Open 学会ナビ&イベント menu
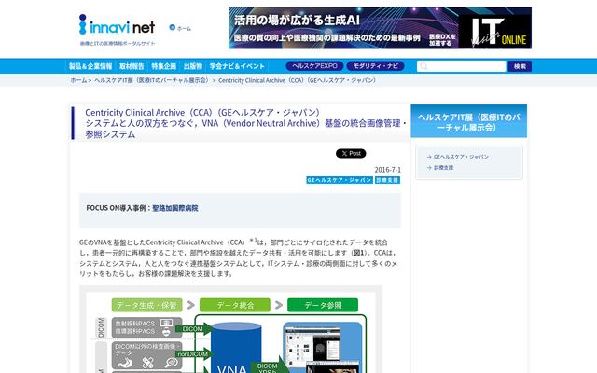This screenshot has height=373, width=597. [237, 66]
